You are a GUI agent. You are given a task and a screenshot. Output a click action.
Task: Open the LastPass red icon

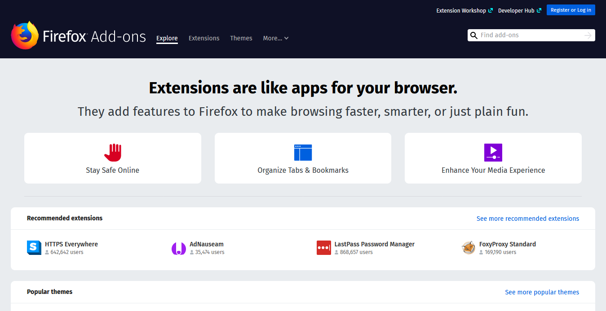click(324, 248)
